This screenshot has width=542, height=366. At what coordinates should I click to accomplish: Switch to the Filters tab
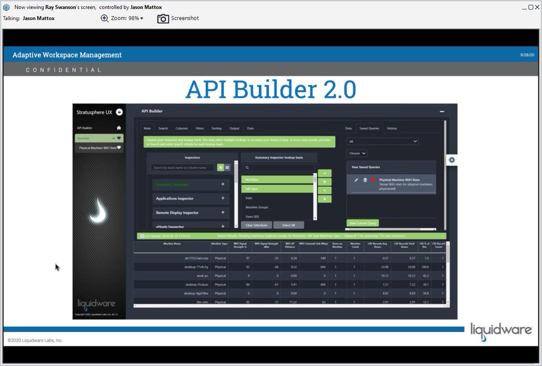[x=200, y=128]
